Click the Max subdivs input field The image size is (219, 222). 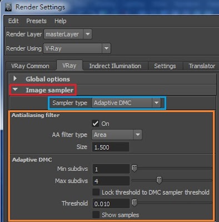pos(111,181)
